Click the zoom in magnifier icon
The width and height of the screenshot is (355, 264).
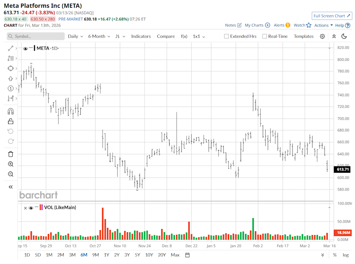click(10, 164)
